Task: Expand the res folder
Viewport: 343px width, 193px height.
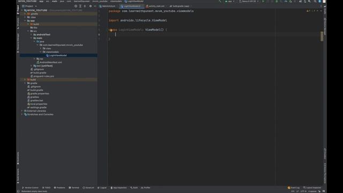Action: (x=34, y=59)
